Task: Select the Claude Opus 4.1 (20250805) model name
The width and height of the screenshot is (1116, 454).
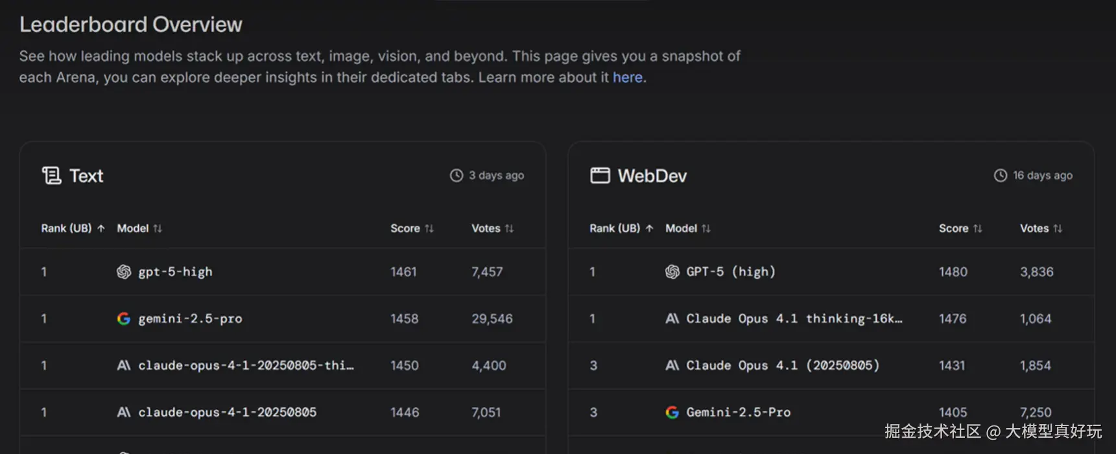Action: 783,366
